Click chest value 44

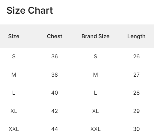point(54,129)
